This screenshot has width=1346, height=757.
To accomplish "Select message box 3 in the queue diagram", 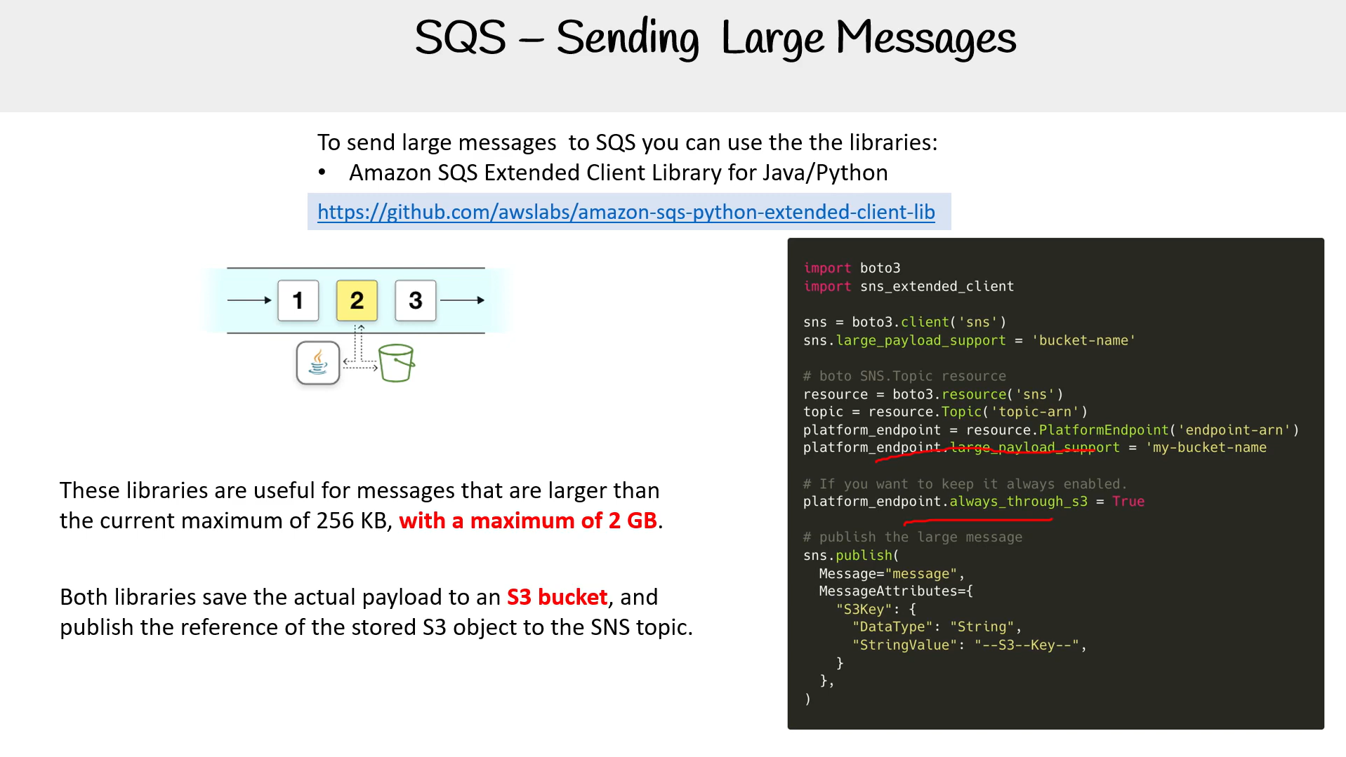I will tap(416, 300).
